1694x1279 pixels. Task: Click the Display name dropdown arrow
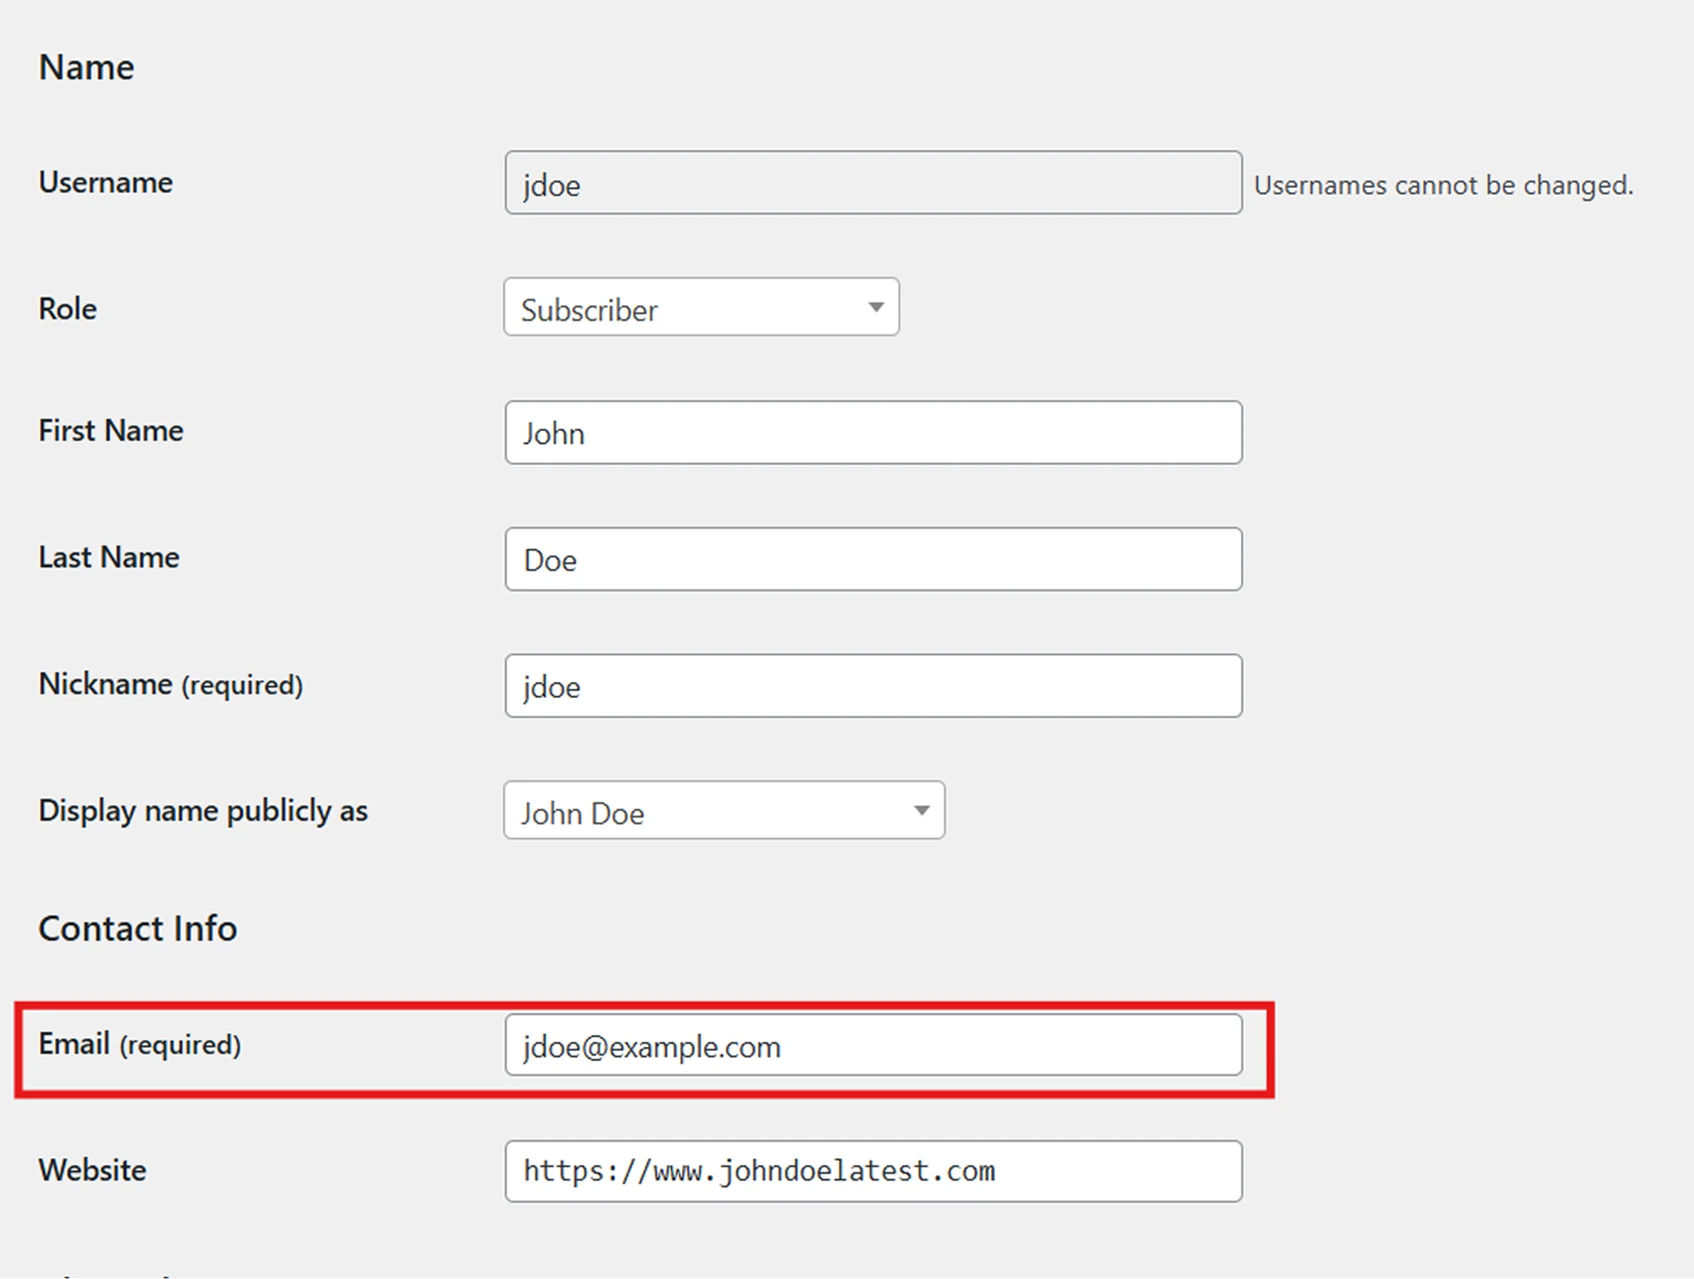[x=922, y=811]
